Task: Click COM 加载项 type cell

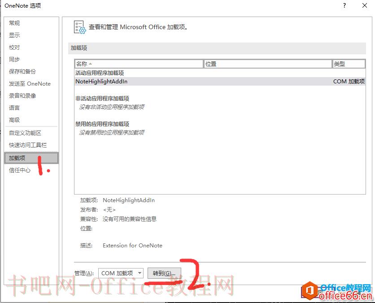Action: tap(349, 82)
